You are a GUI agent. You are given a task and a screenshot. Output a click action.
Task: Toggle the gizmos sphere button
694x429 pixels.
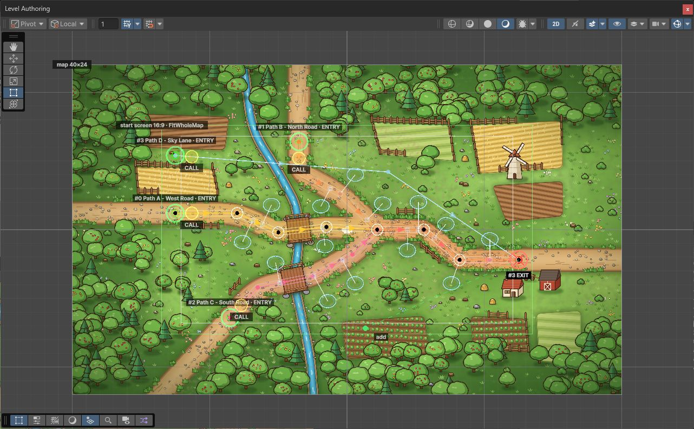pyautogui.click(x=677, y=24)
